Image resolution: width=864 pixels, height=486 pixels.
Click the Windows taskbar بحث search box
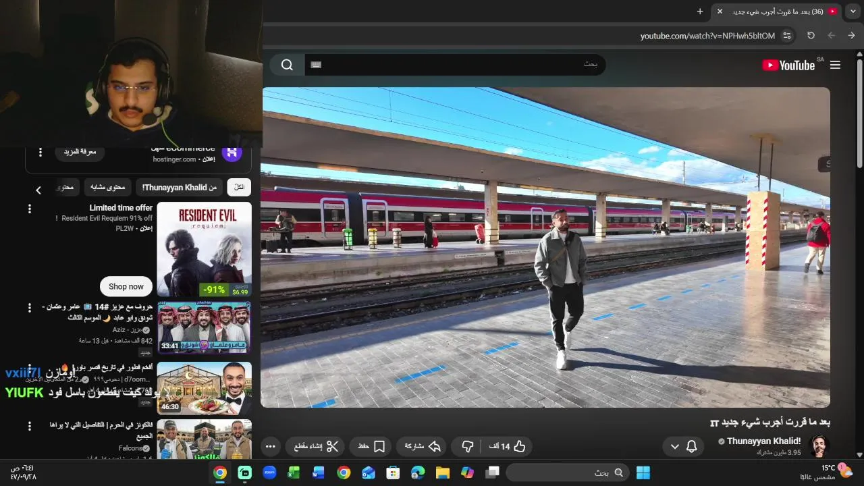pos(568,473)
